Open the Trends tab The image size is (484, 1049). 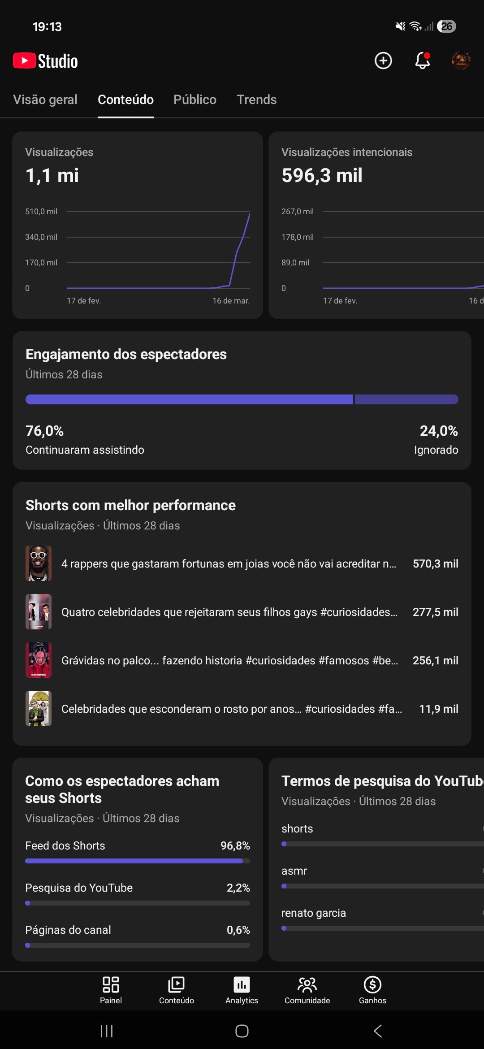point(256,100)
